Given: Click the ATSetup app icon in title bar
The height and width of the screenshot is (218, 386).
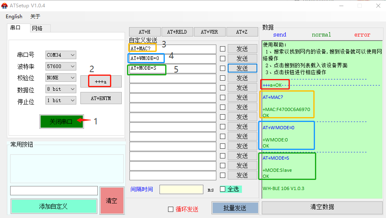Looking at the screenshot, I should pos(5,5).
